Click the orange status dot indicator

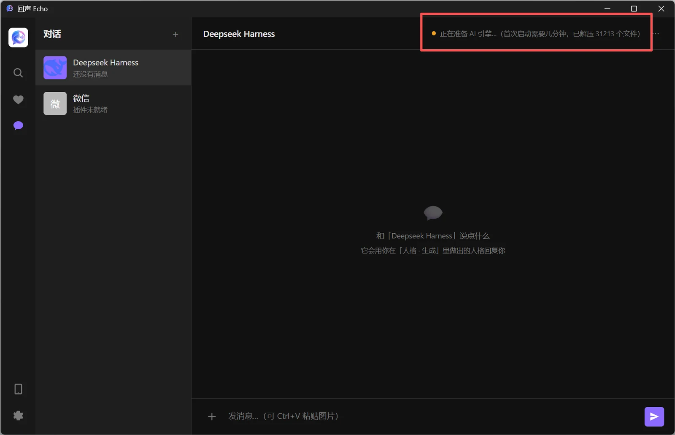[434, 33]
